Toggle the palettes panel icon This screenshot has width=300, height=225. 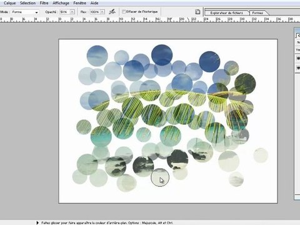click(197, 12)
